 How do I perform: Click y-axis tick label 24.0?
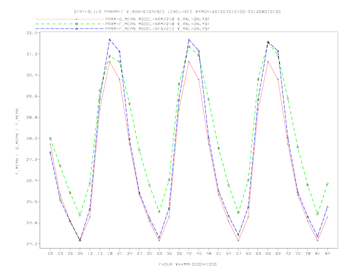32,244
